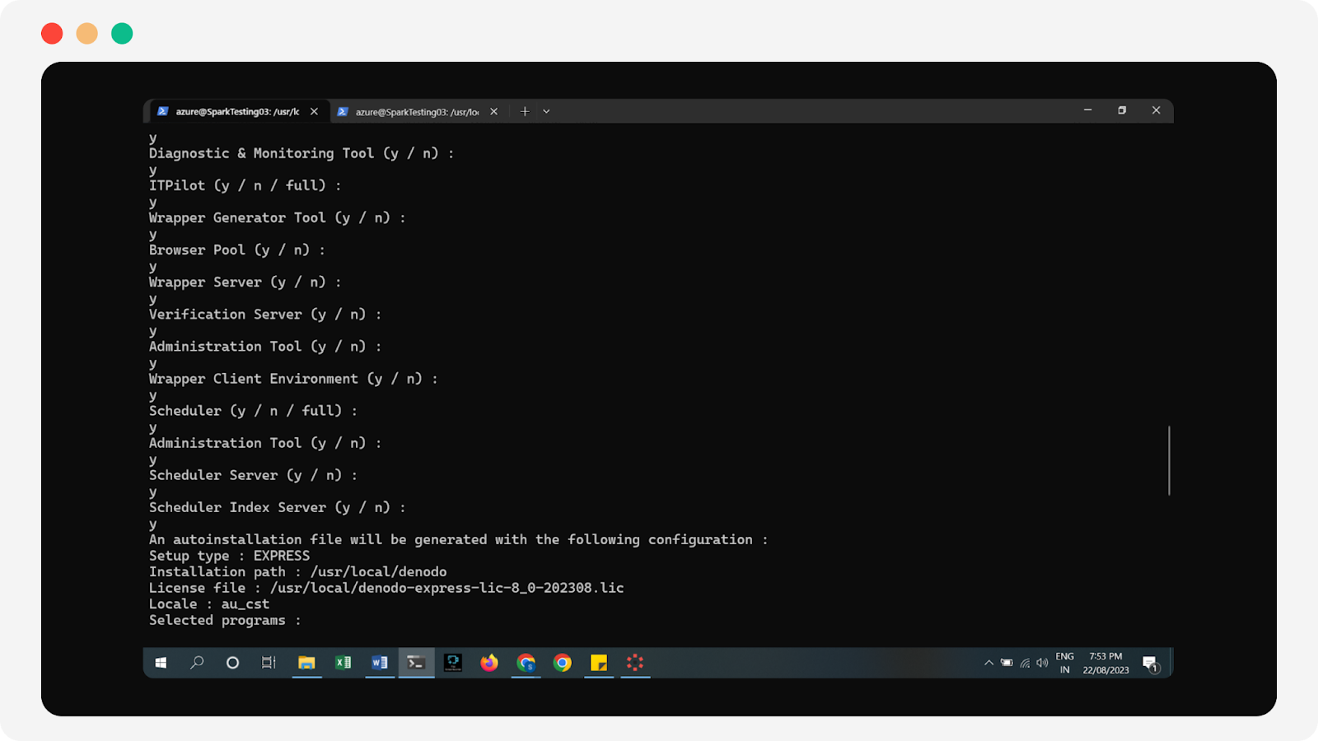Screen dimensions: 1318x741
Task: Click the License file path line
Action: (386, 588)
